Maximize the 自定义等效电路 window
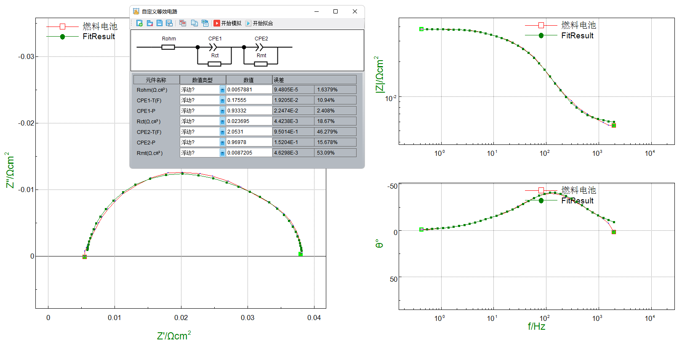 click(336, 11)
